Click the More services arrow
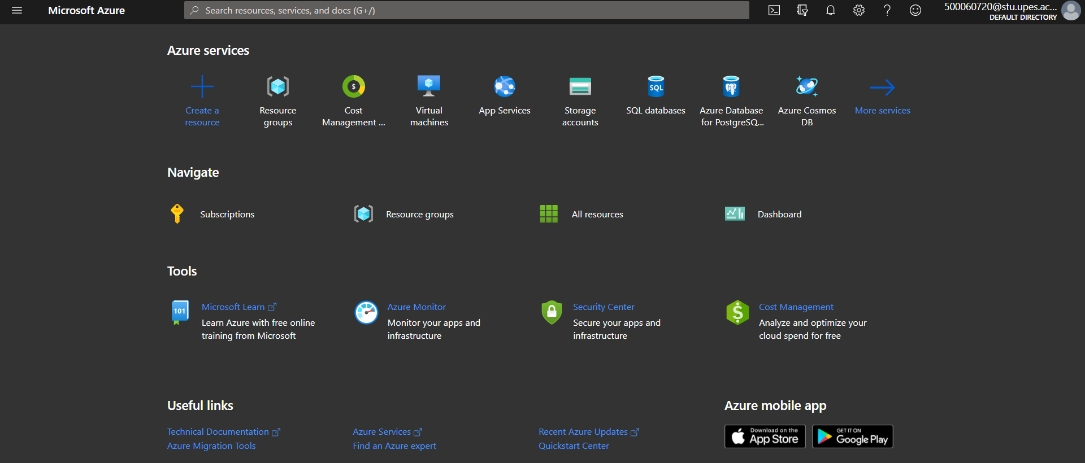Viewport: 1085px width, 463px height. pos(882,87)
